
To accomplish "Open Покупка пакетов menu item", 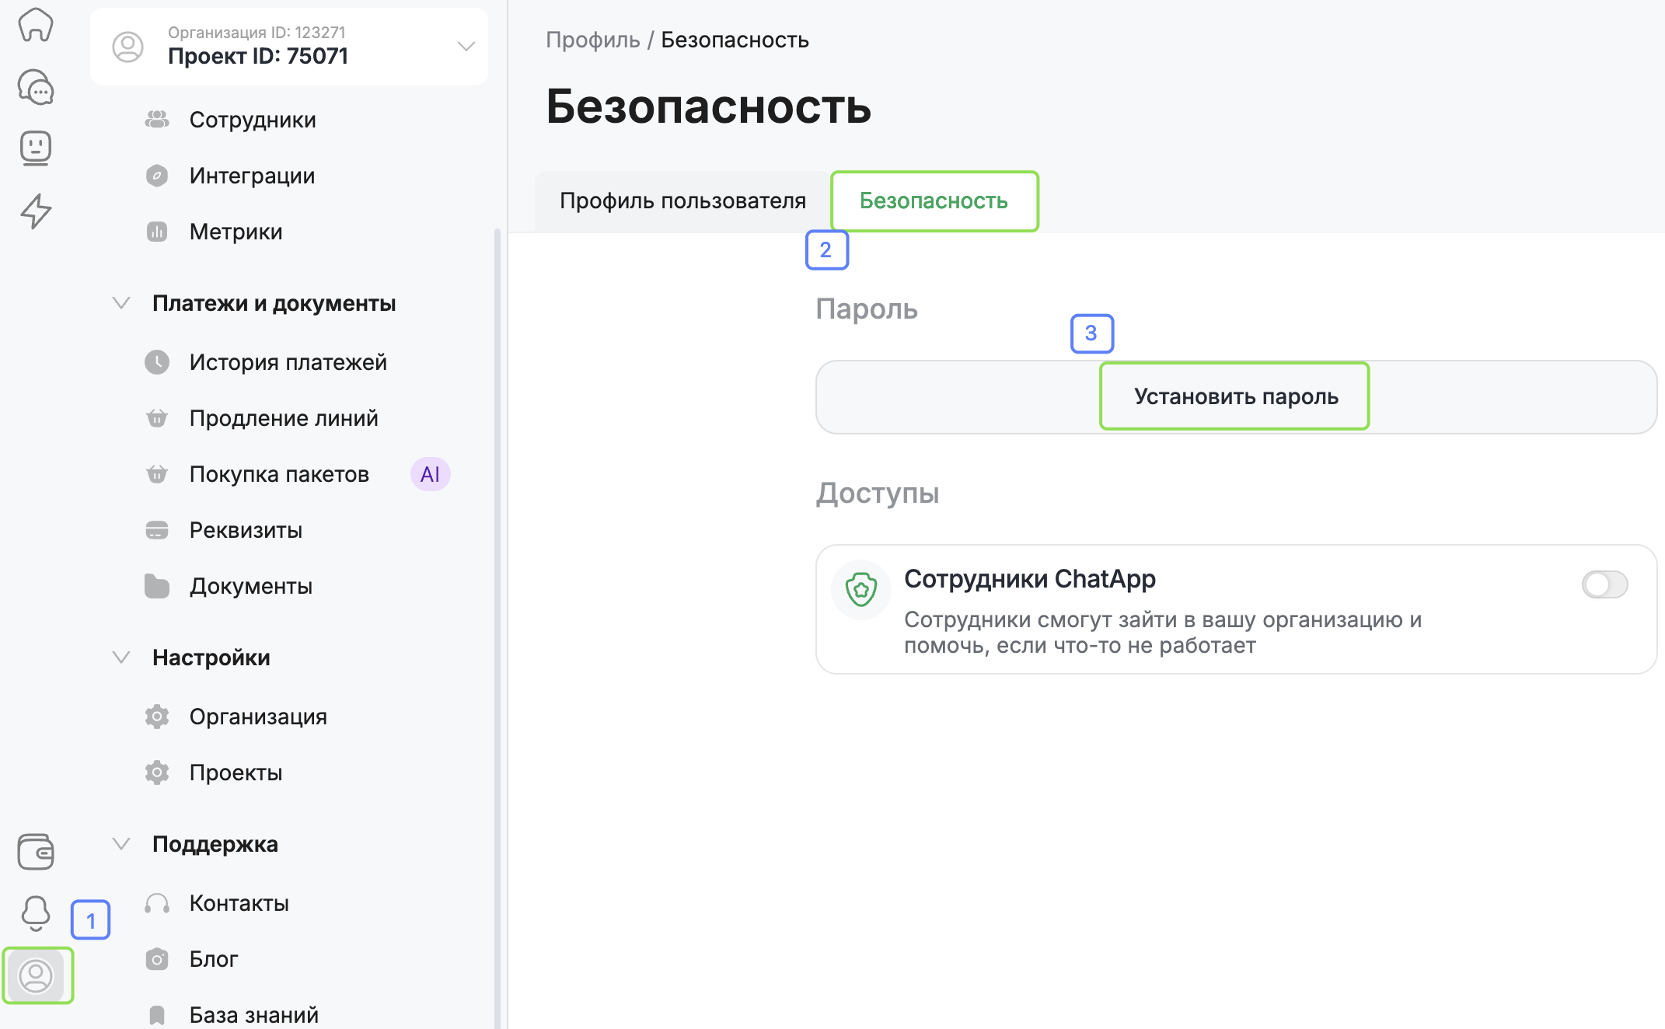I will tap(279, 474).
